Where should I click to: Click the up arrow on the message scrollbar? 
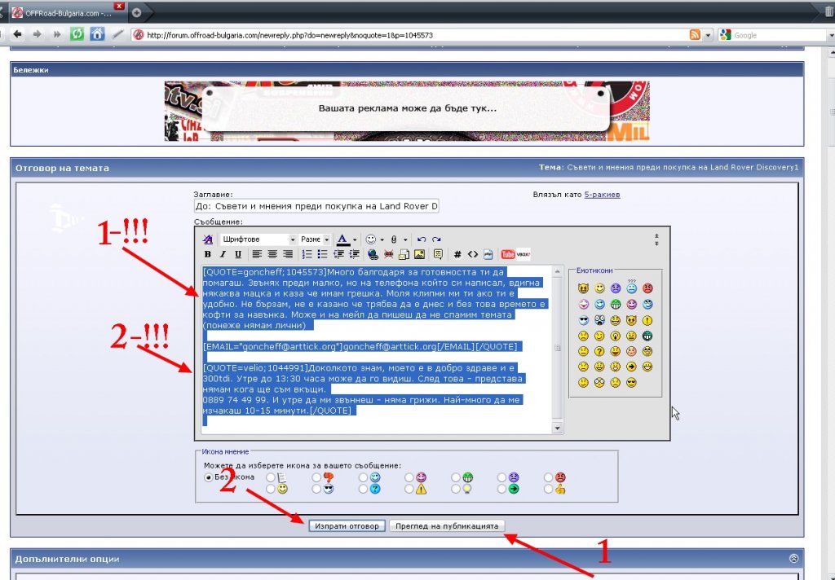[x=557, y=271]
